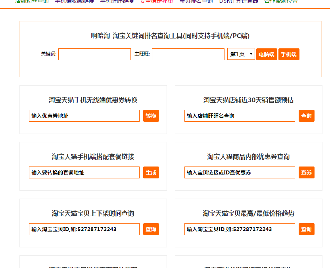This screenshot has height=268, width=330.
Task: Focus the item ID field under 最高/最低价格趋势
Action: (x=240, y=229)
